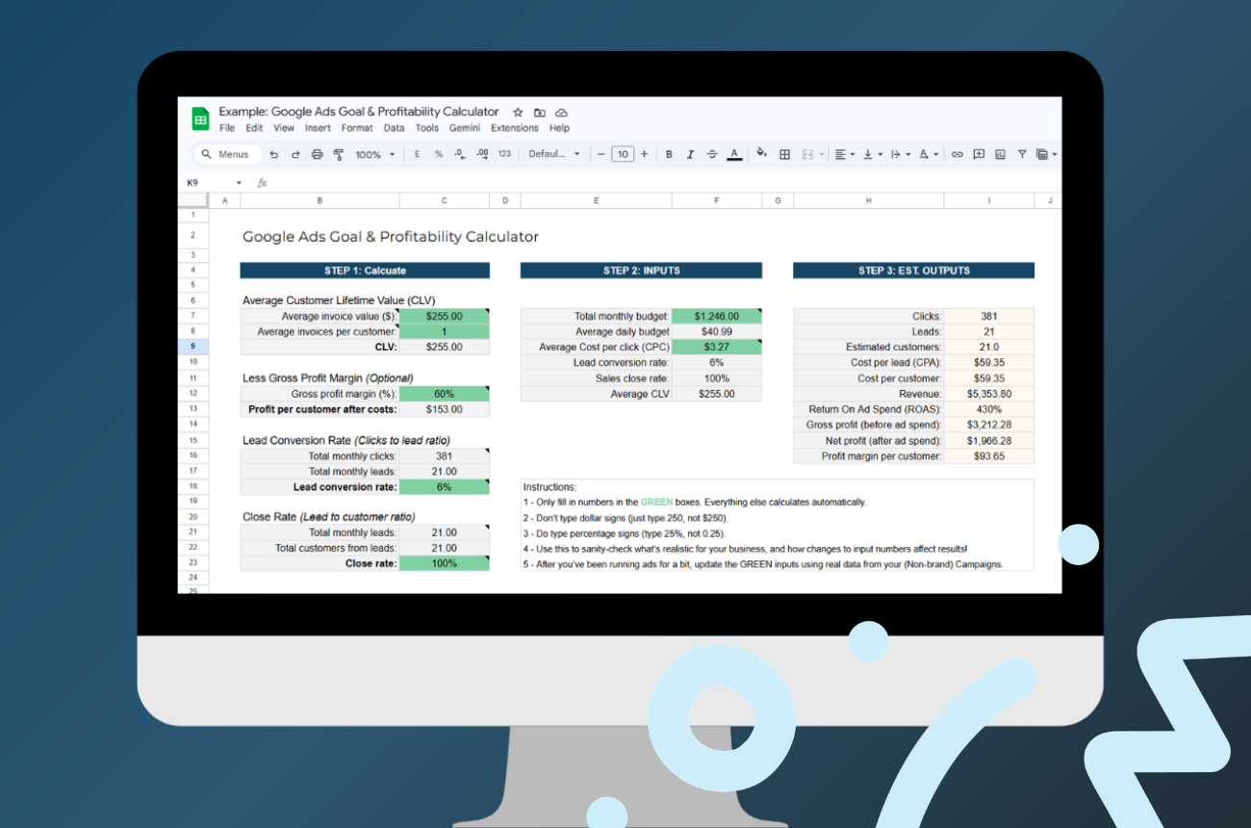The image size is (1251, 828).
Task: Decrease font size with minus button
Action: point(600,154)
